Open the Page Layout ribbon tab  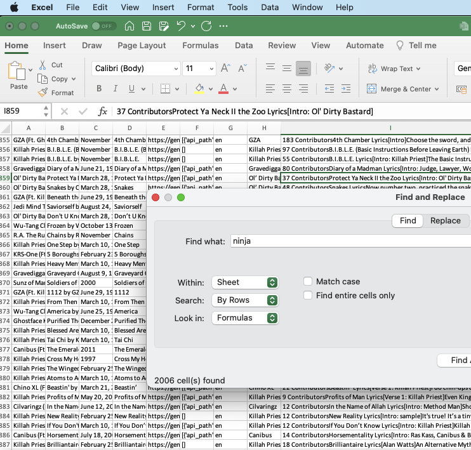142,45
